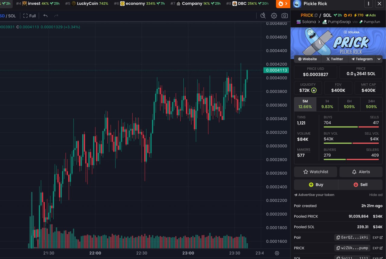Click the VOLUME value $84K
This screenshot has width=386, height=259.
tap(303, 139)
